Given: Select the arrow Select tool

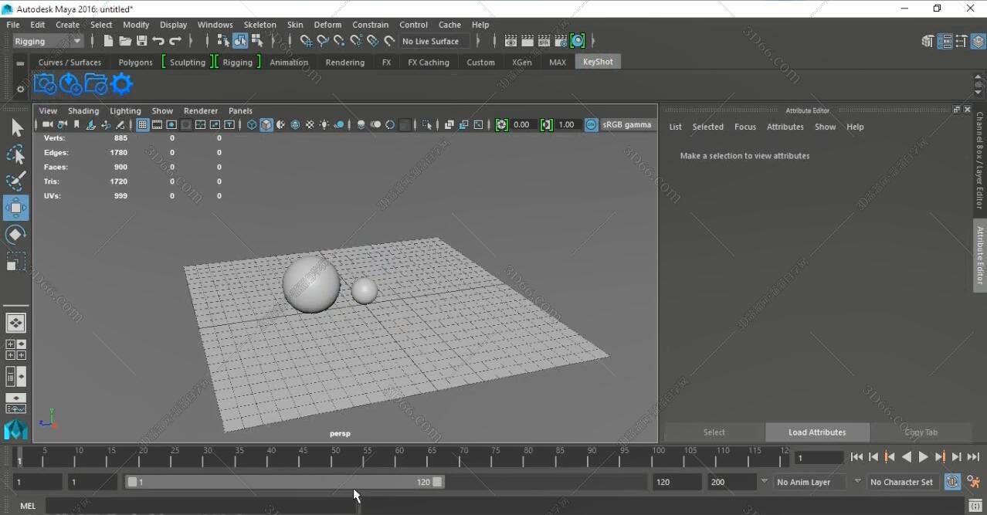Looking at the screenshot, I should (x=16, y=127).
